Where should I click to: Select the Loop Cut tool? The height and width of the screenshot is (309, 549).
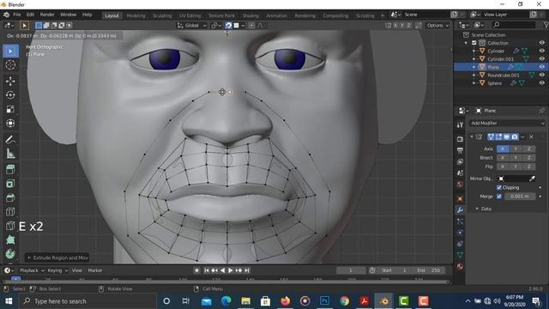(10, 212)
